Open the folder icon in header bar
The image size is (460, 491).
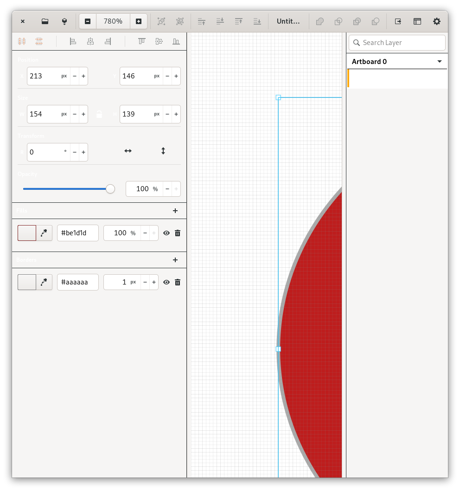(x=45, y=21)
